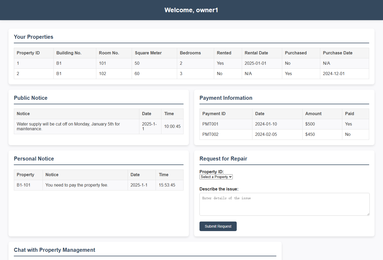This screenshot has height=260, width=383.
Task: Click payment date 2024-01-10
Action: pos(277,124)
